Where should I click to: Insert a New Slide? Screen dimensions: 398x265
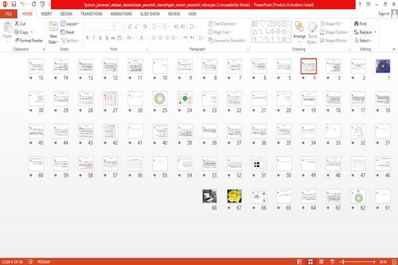[x=53, y=33]
